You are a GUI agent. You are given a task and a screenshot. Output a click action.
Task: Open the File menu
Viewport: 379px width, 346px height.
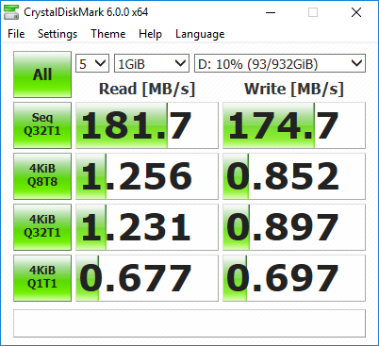pyautogui.click(x=16, y=34)
